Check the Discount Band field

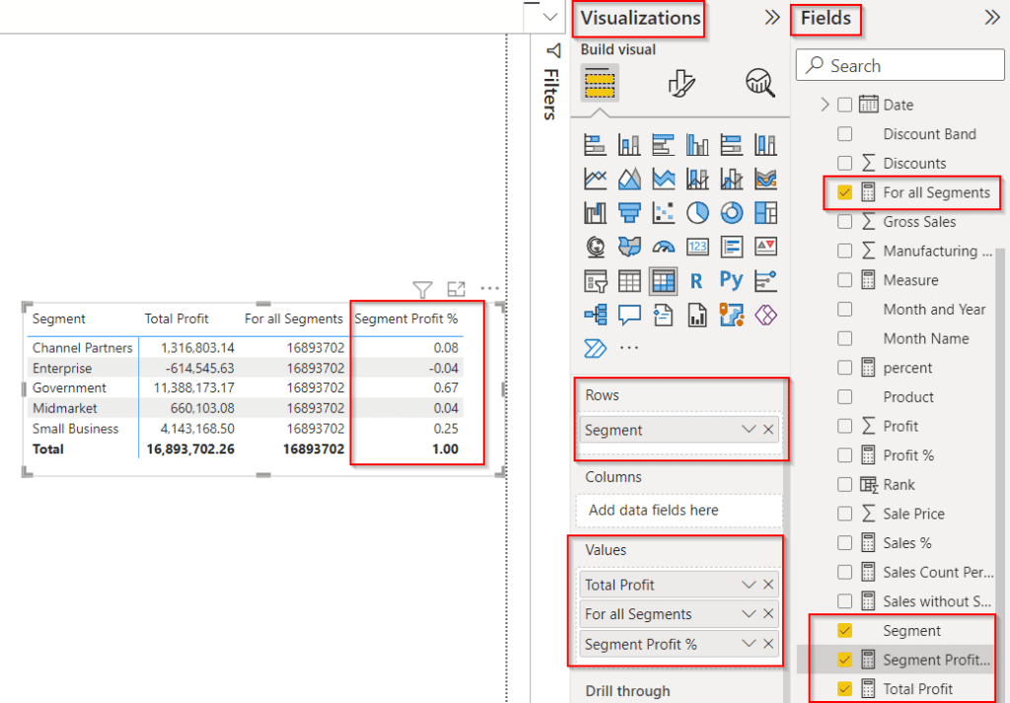(x=844, y=134)
